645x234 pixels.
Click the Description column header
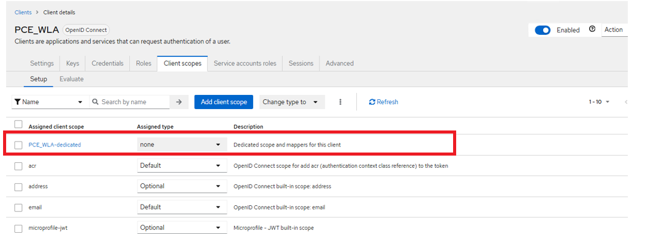(x=248, y=127)
